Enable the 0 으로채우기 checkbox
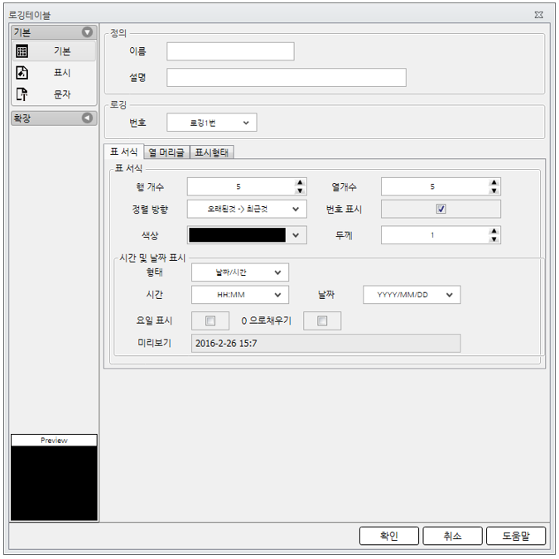This screenshot has width=559, height=559. tap(322, 320)
